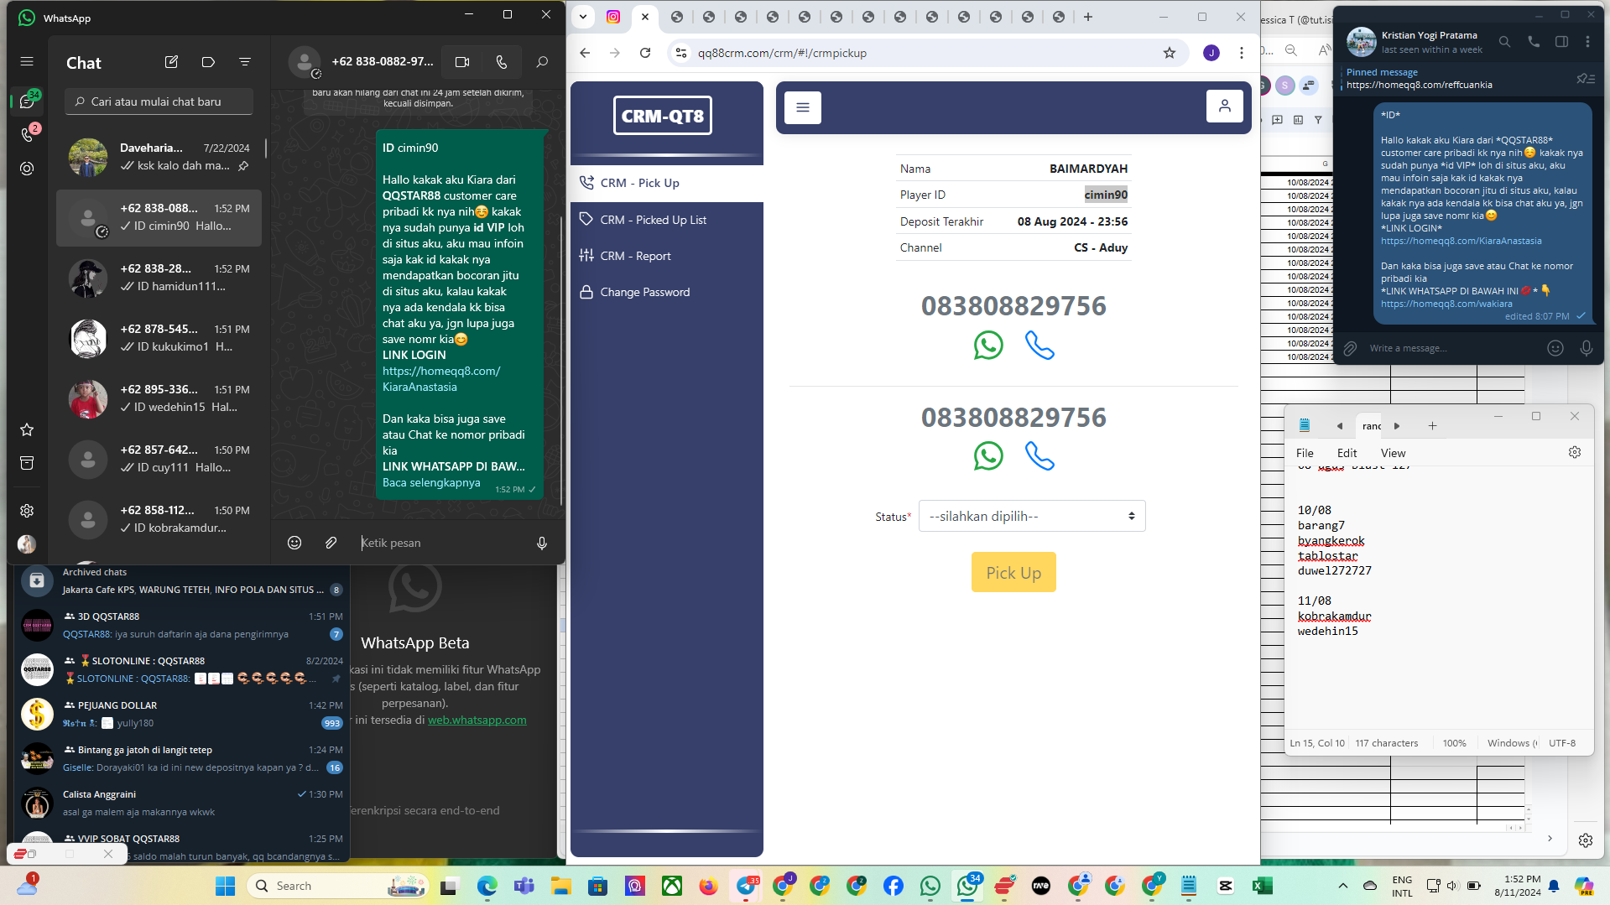
Task: Click Telegram 'Write a message' field
Action: click(1451, 348)
